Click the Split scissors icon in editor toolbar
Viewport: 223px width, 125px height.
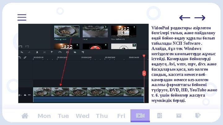tap(44, 52)
